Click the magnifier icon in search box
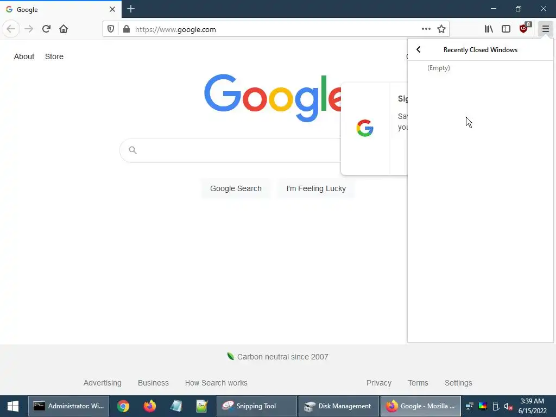This screenshot has width=556, height=417. click(132, 150)
